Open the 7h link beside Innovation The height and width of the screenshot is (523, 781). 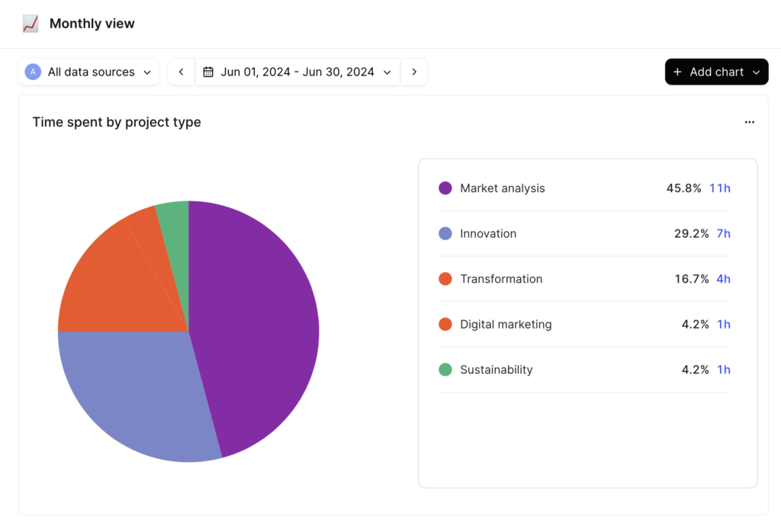[x=723, y=233]
